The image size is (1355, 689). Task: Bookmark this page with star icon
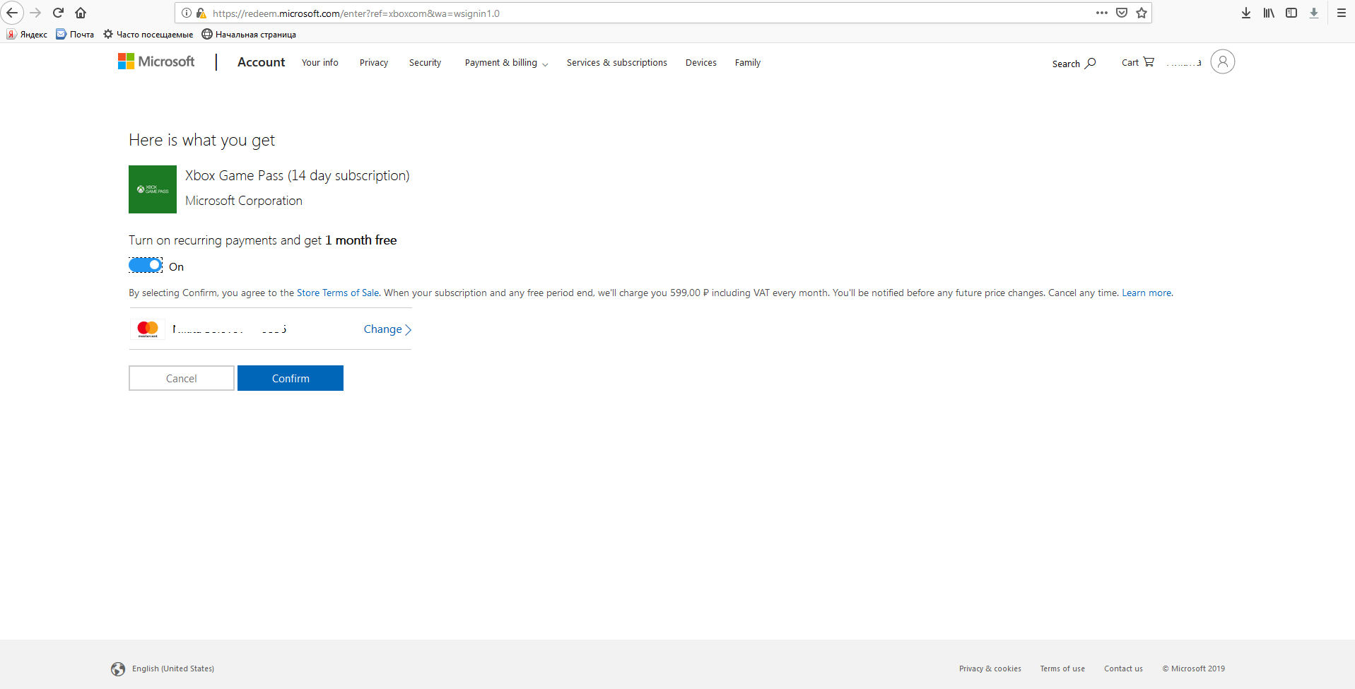(x=1142, y=13)
